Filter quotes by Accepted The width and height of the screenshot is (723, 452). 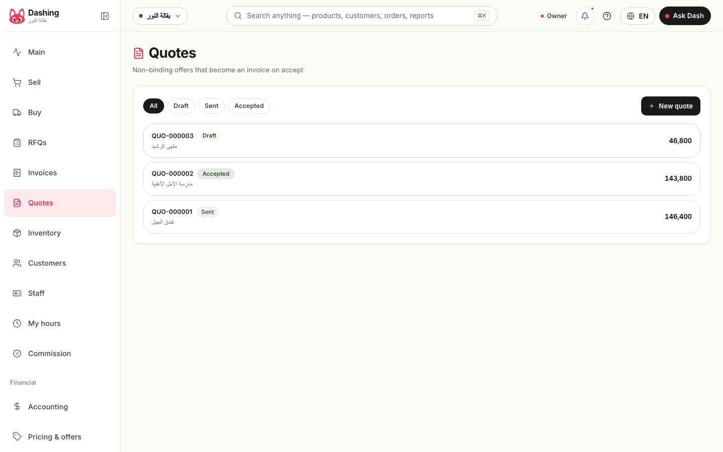(x=249, y=106)
